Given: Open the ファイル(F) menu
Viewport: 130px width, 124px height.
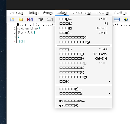Looking at the screenshot, I should tap(17, 13).
